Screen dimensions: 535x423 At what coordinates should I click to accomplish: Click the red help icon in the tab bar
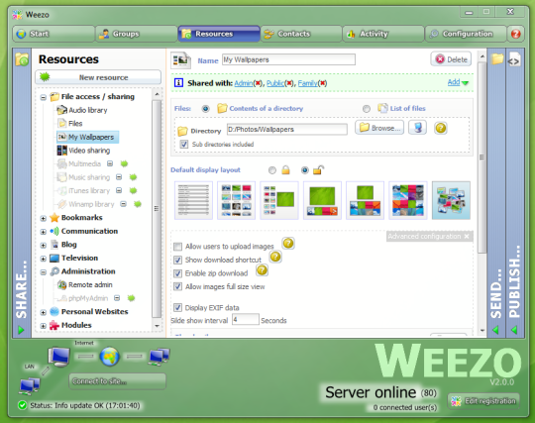(x=515, y=34)
